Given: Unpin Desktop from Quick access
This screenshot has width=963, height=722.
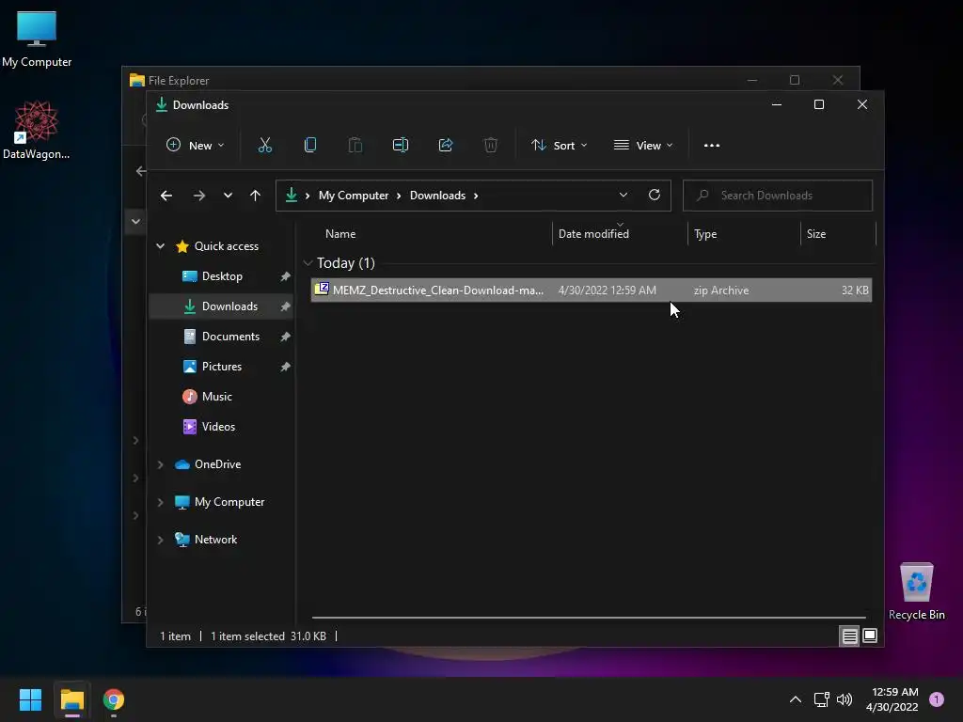Looking at the screenshot, I should tap(285, 276).
